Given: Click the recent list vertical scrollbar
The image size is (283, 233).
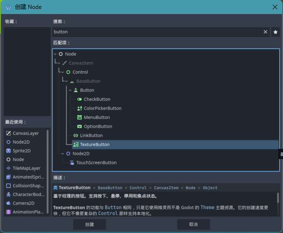Looking at the screenshot, I should (x=48, y=171).
